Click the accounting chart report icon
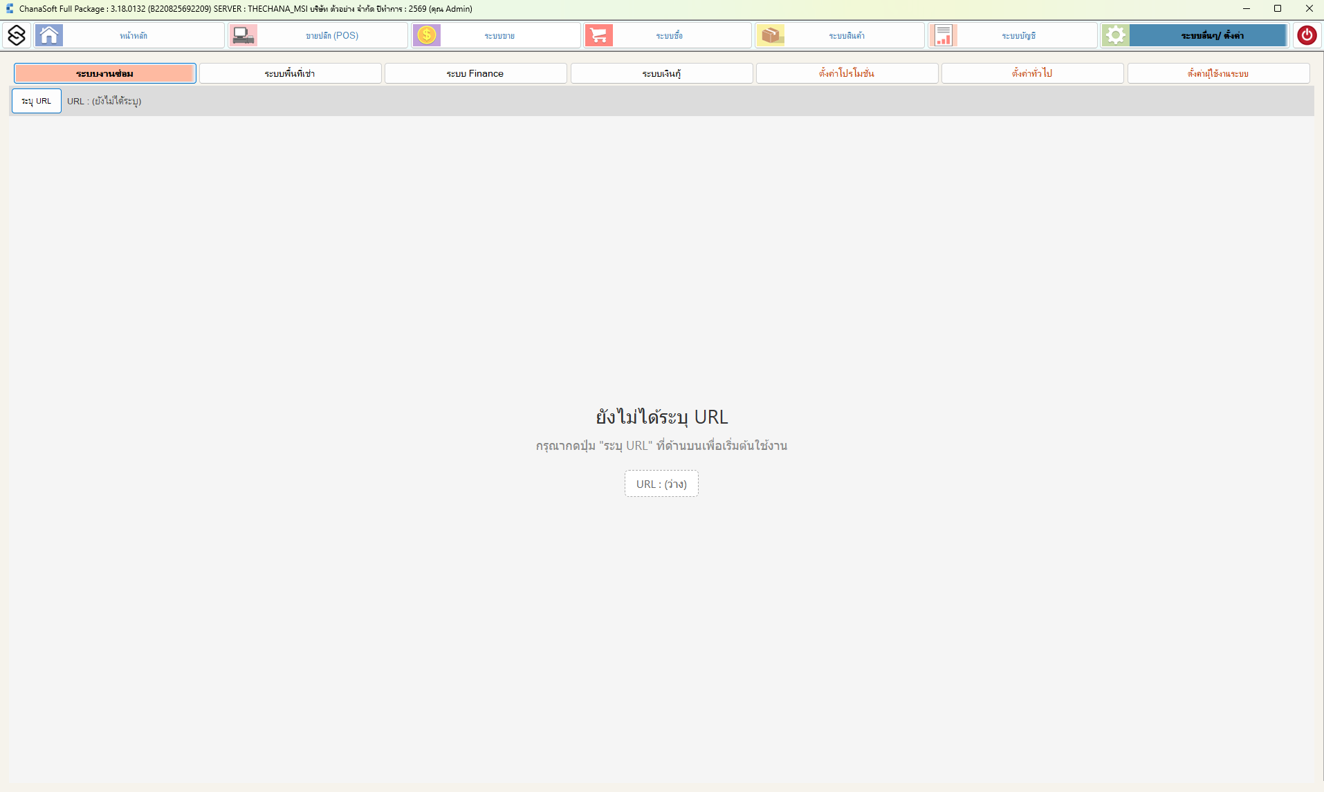 coord(944,35)
